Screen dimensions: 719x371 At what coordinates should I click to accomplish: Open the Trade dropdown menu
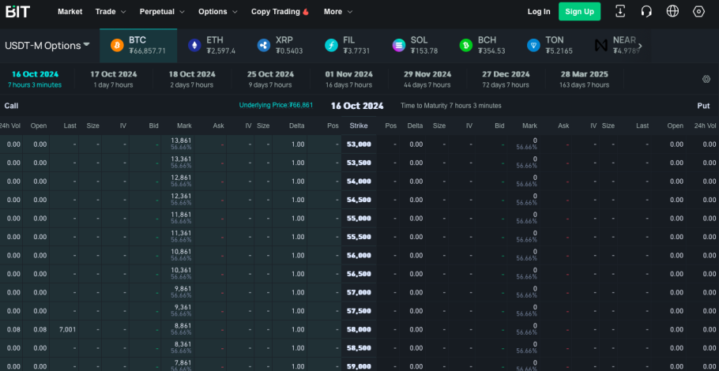(111, 12)
